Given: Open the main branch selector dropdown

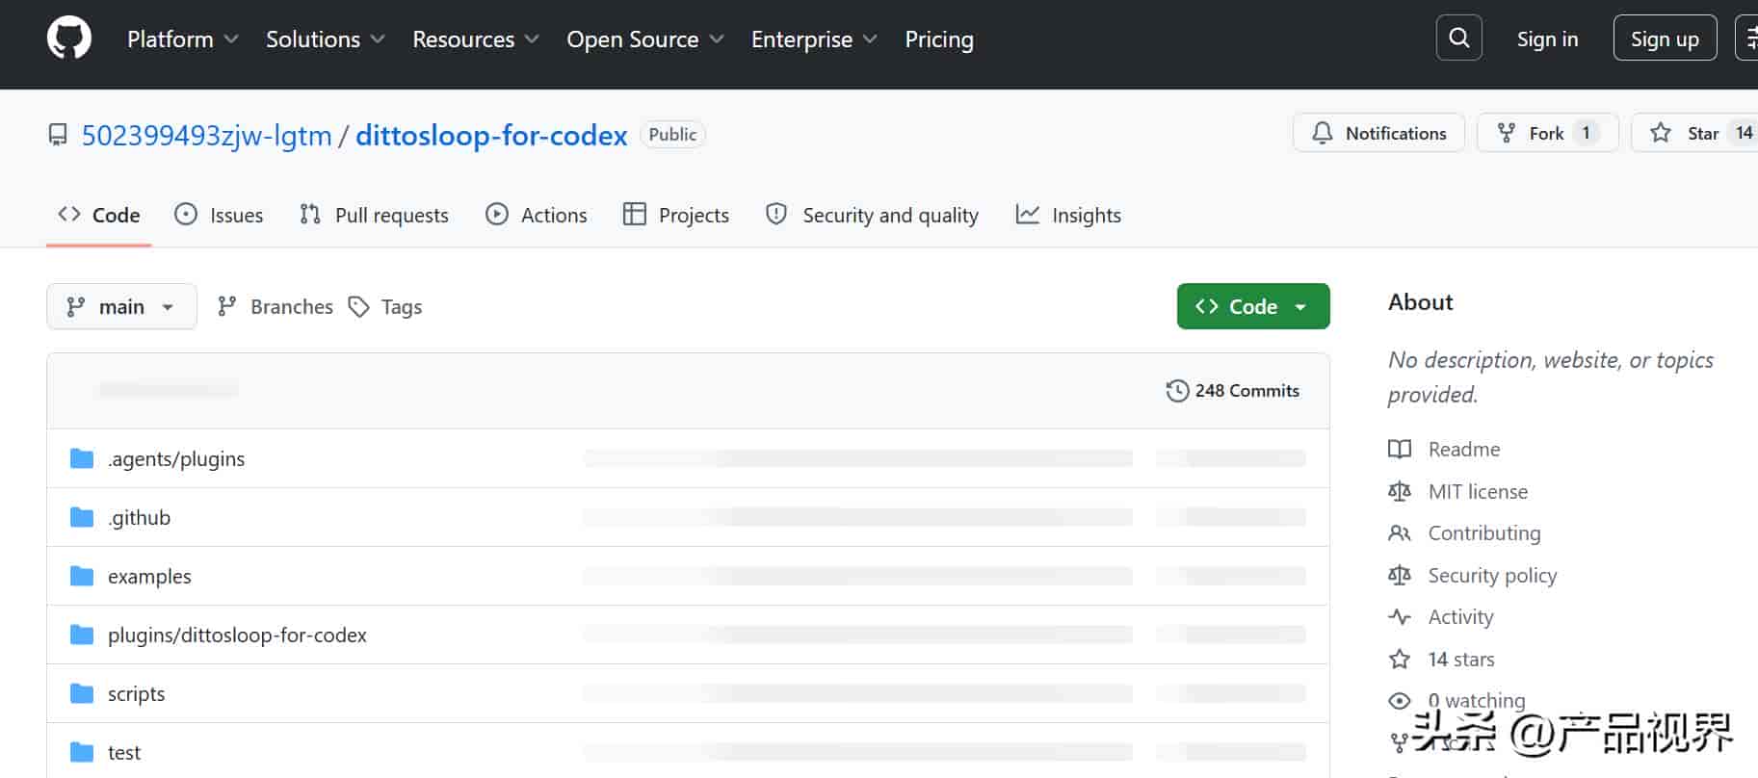Looking at the screenshot, I should (x=121, y=306).
